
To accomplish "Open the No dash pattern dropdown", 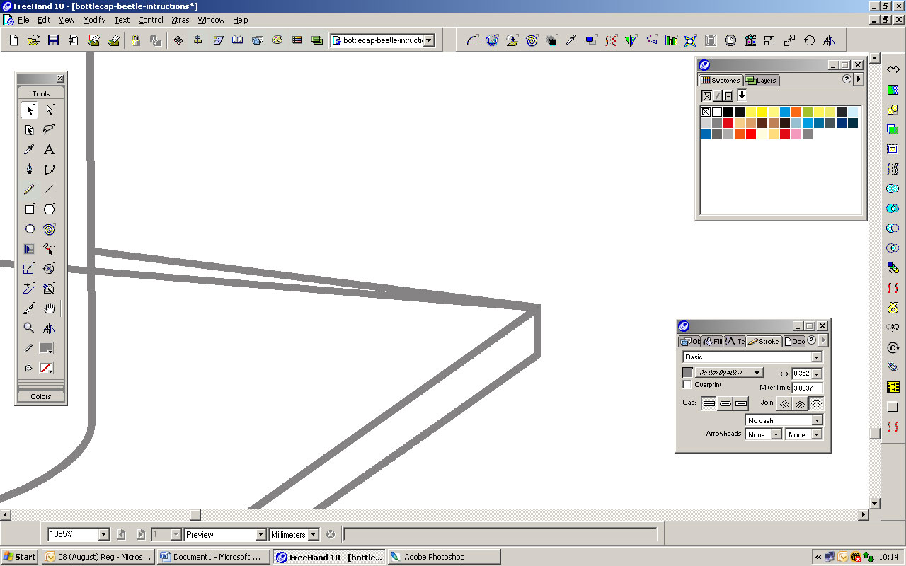I will click(818, 420).
